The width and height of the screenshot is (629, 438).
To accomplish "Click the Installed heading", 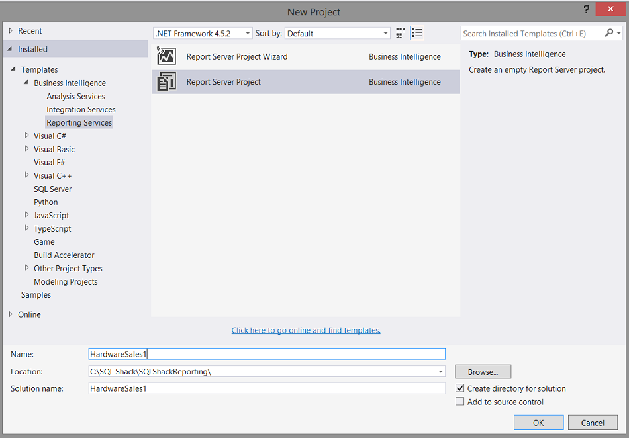I will [32, 49].
